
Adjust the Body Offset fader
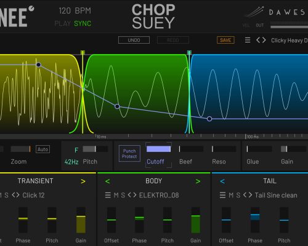(x=111, y=220)
